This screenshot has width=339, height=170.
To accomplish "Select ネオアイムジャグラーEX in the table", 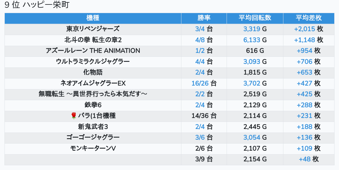I will pos(93,83).
